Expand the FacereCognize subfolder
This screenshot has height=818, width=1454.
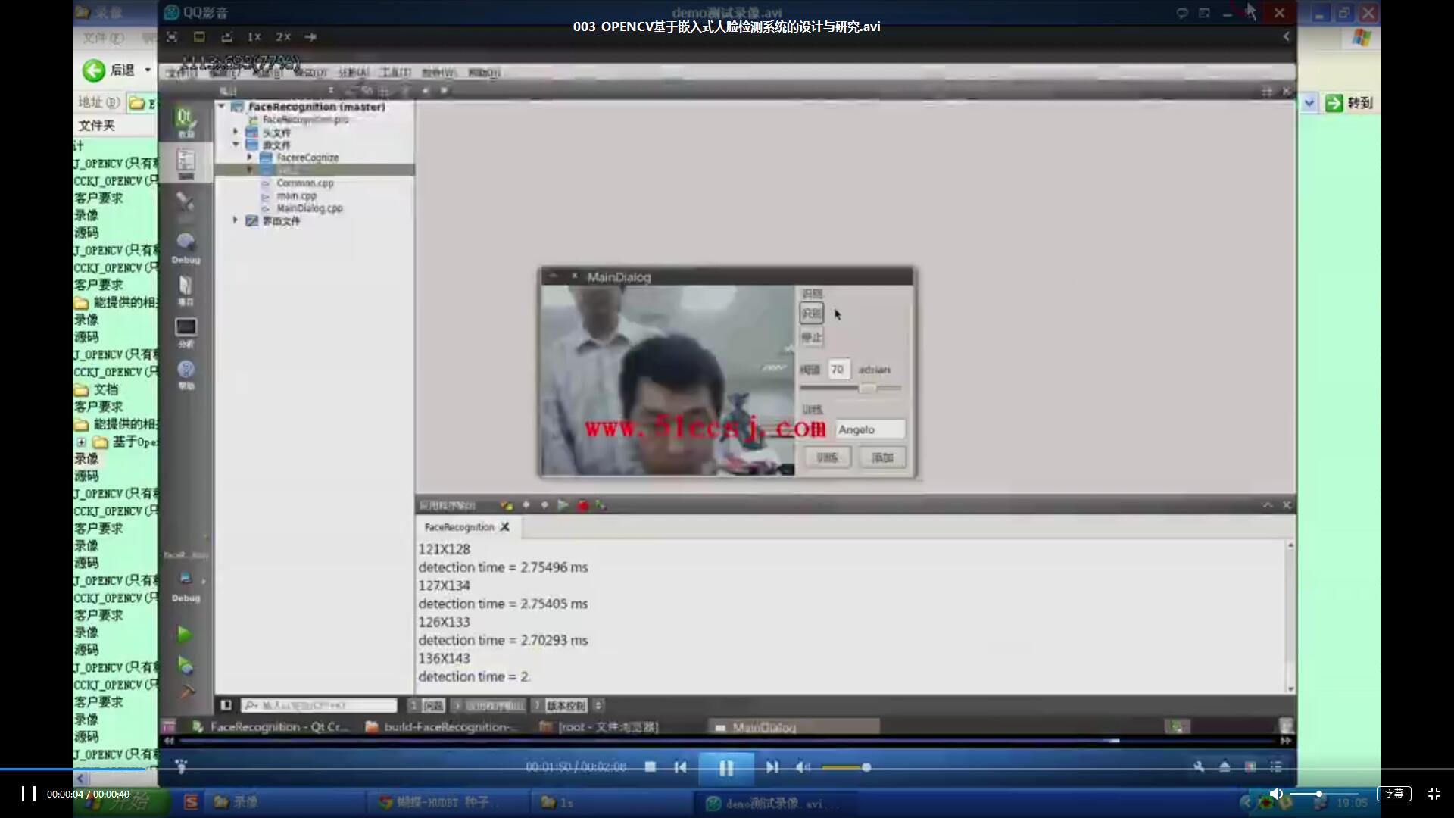click(249, 157)
